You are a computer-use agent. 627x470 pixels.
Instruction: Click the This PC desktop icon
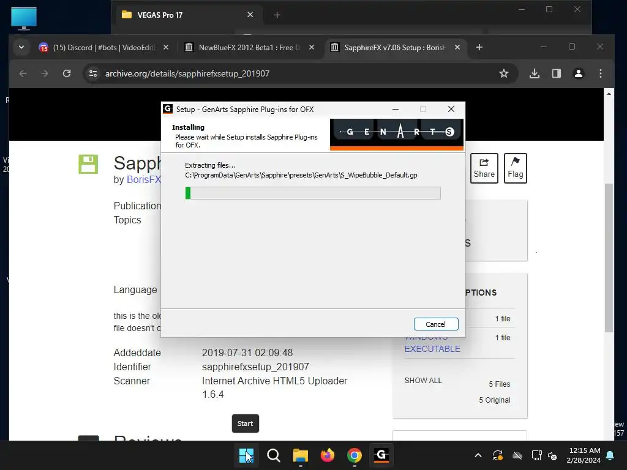pyautogui.click(x=24, y=18)
